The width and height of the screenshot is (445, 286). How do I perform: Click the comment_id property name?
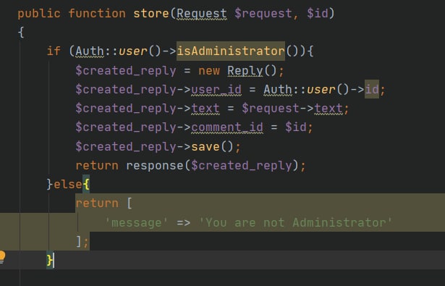(227, 127)
